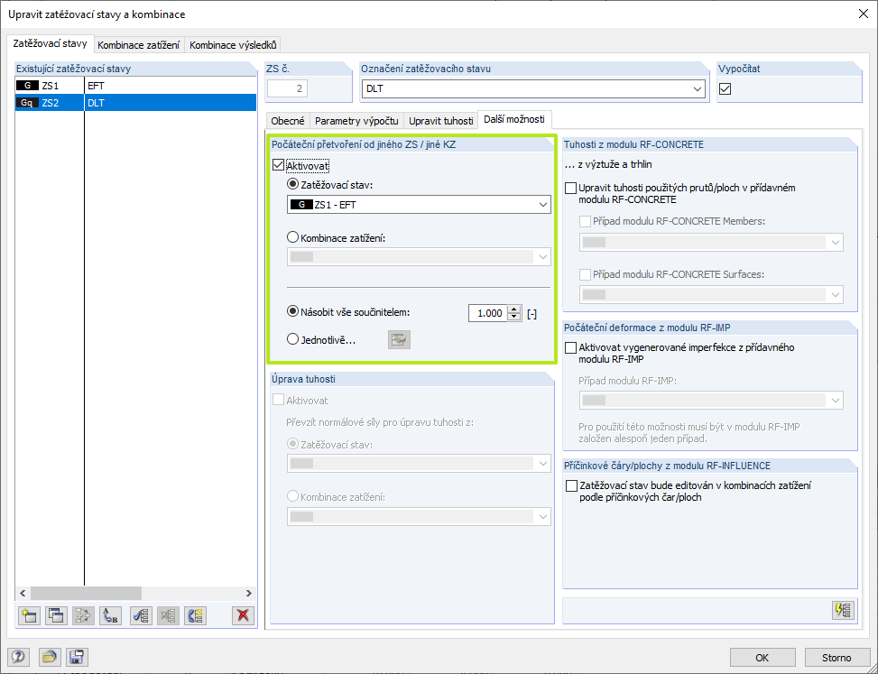The image size is (878, 674).
Task: Switch to the Zatěžovací stavy tab
Action: [x=50, y=43]
